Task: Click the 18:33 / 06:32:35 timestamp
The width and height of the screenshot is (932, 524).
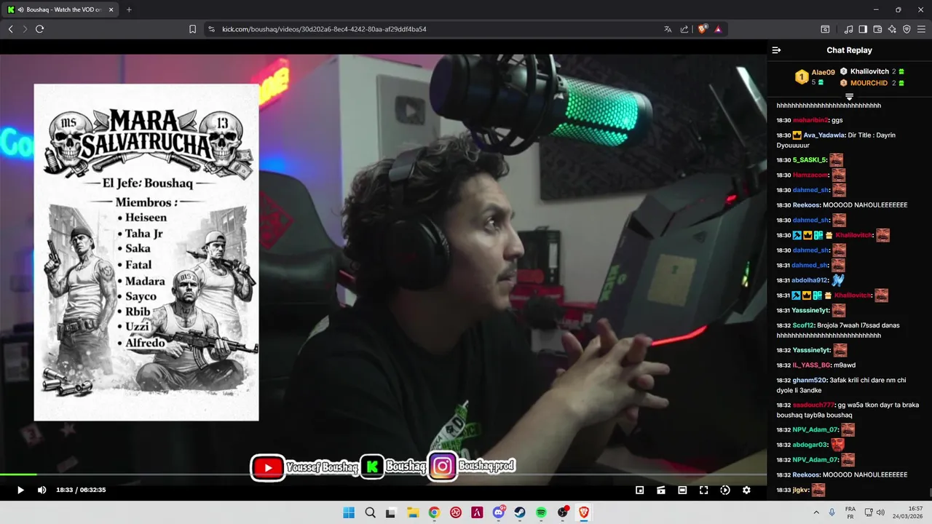Action: [x=81, y=490]
